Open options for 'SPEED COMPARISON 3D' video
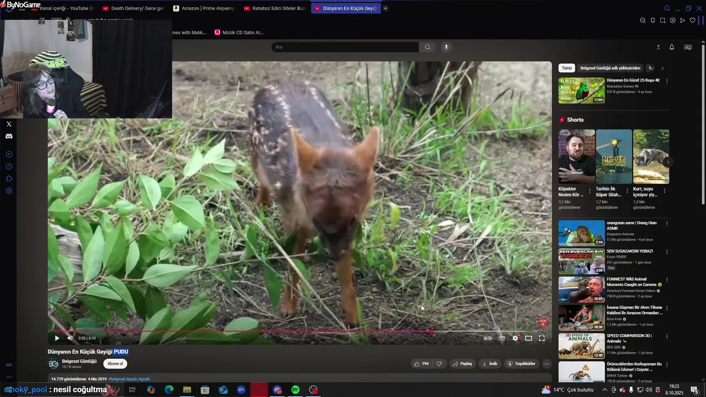706x397 pixels. pos(667,336)
